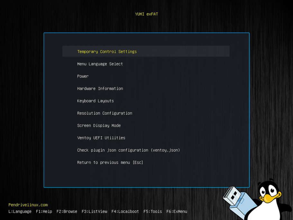
Task: Choose the Power menu entry
Action: [83, 76]
